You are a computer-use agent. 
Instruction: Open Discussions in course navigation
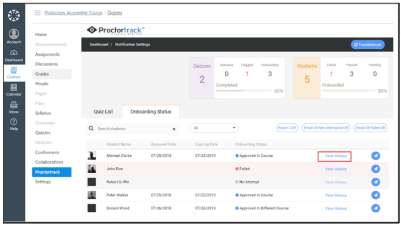(x=46, y=64)
